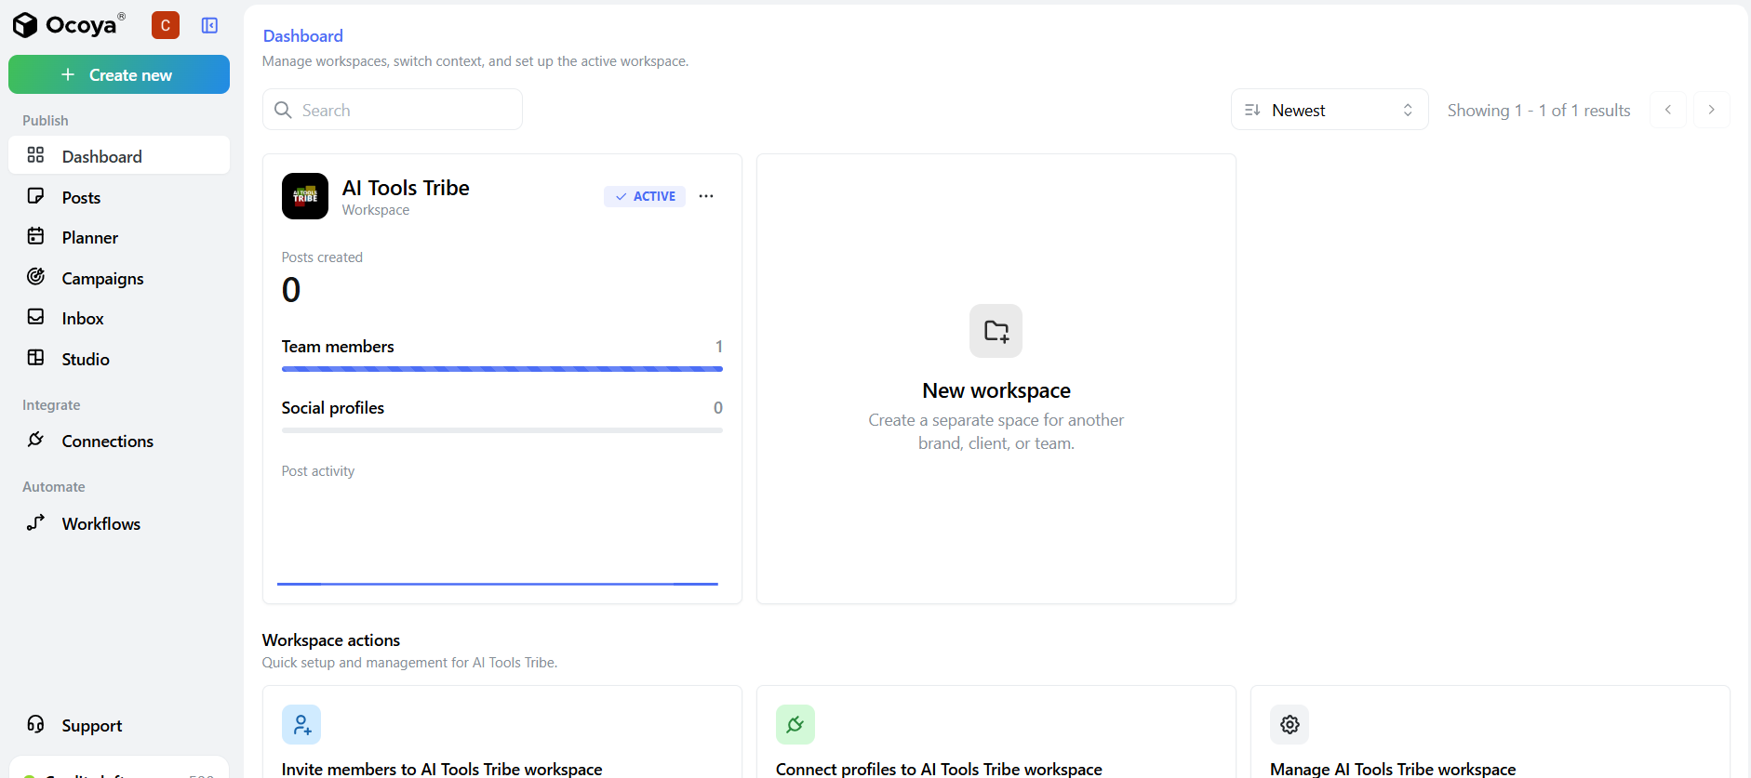Open Workflows under Automate

119,523
